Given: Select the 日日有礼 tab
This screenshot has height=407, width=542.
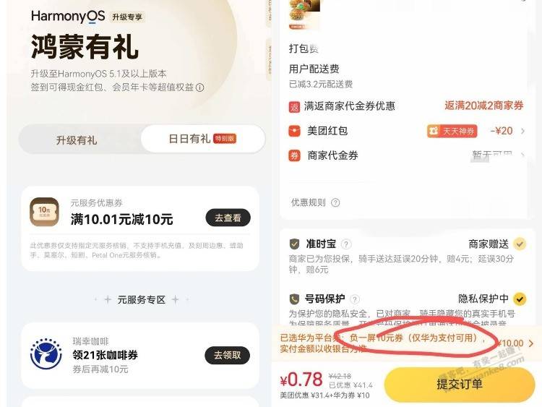Looking at the screenshot, I should 203,139.
